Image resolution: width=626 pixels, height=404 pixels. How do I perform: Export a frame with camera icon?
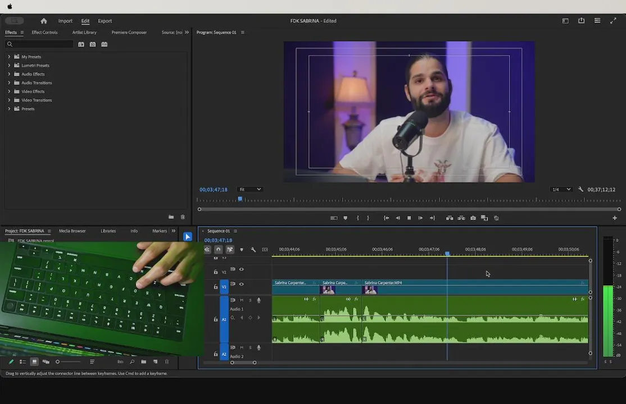click(473, 218)
